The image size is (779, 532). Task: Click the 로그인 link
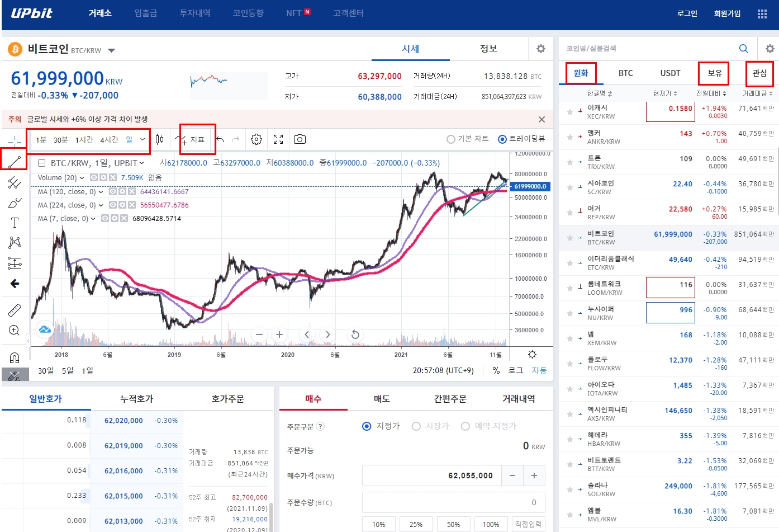[687, 13]
